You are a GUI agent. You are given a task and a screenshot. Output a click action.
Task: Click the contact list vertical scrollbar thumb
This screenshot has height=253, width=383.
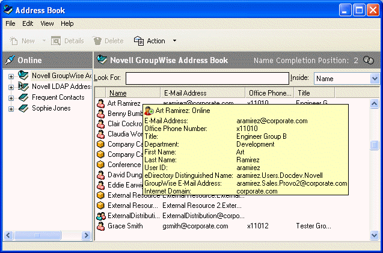374,145
